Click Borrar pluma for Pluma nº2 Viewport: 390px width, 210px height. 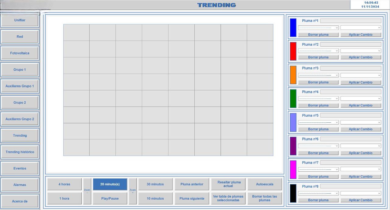pyautogui.click(x=318, y=57)
